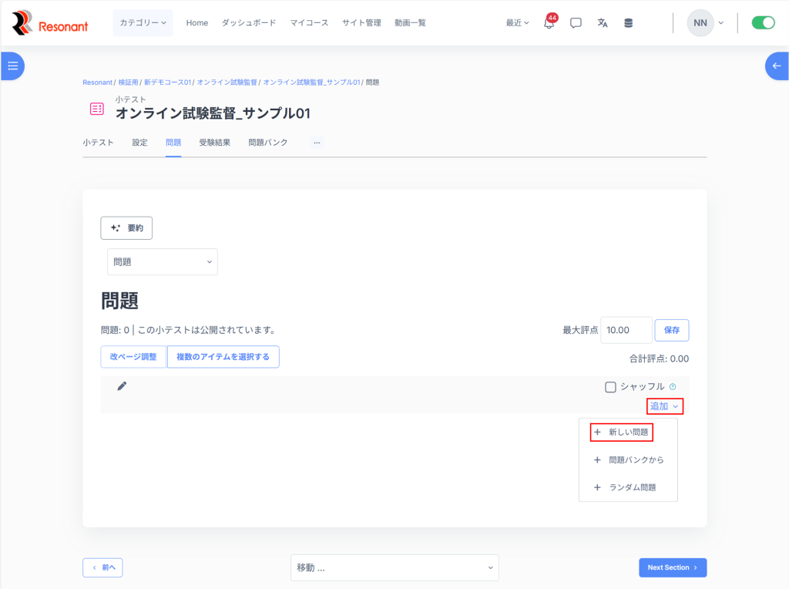Image resolution: width=789 pixels, height=589 pixels.
Task: Open the messages chat bubble icon
Action: tap(576, 23)
